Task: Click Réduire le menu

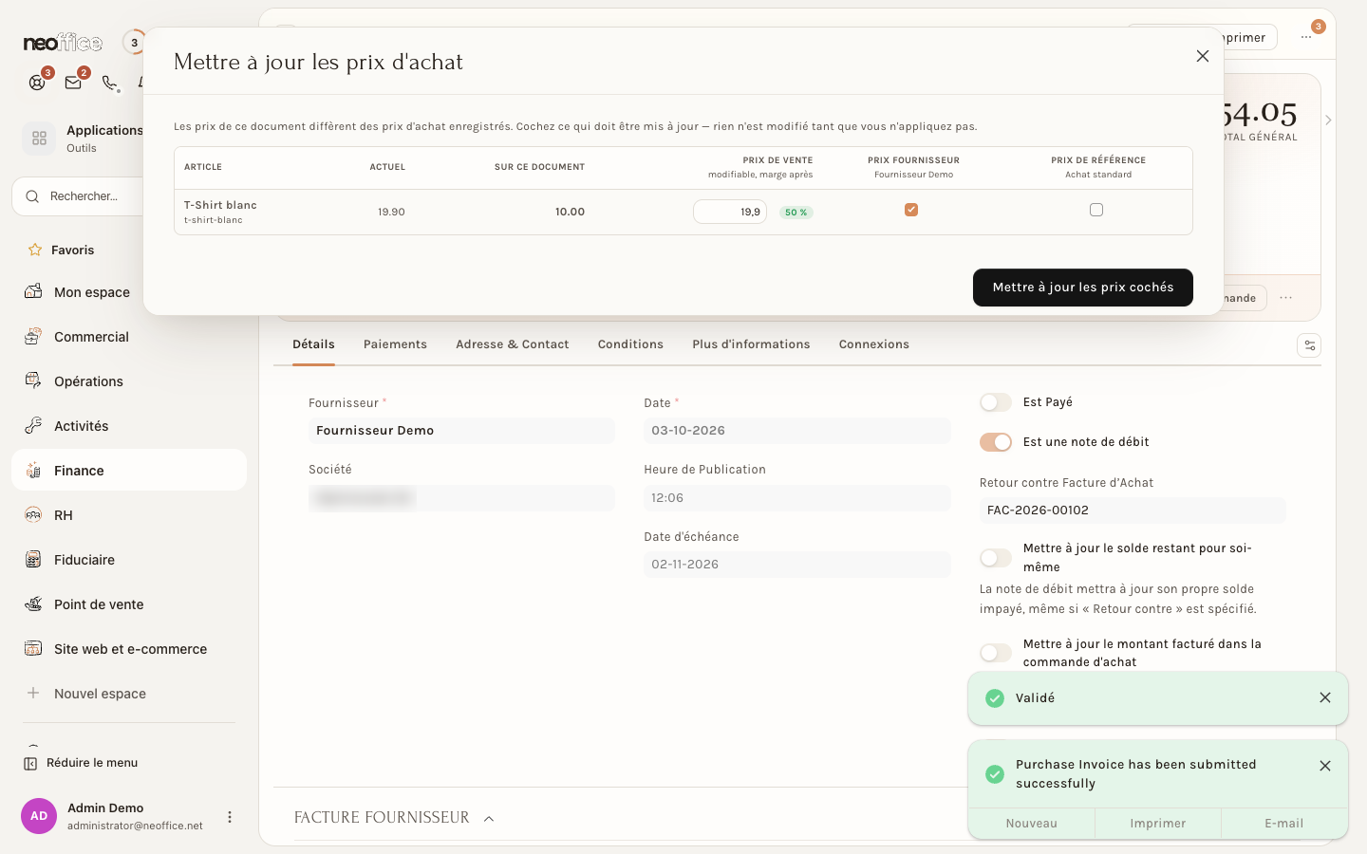Action: [81, 763]
